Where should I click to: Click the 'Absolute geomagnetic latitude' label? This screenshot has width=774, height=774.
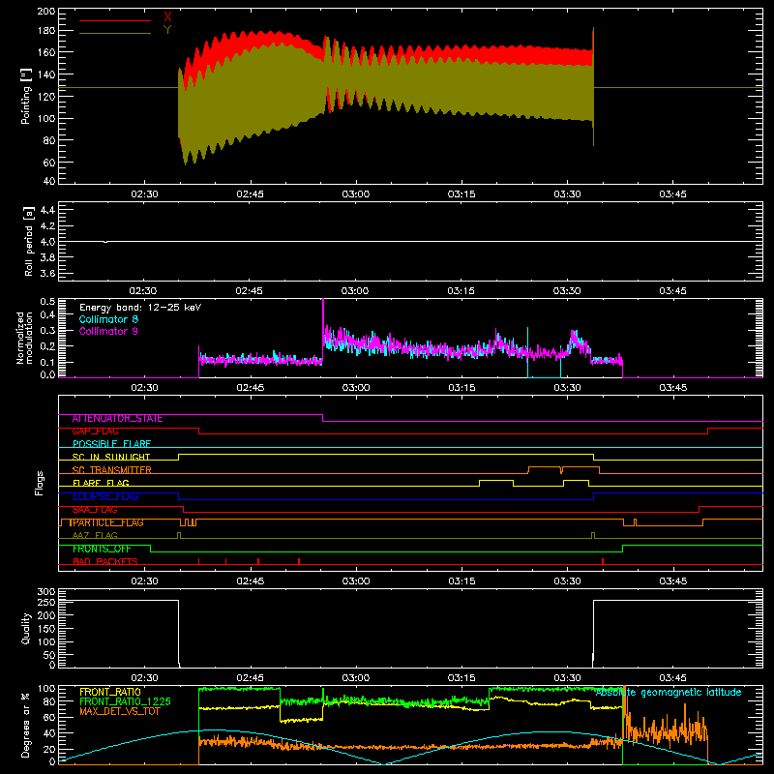[x=669, y=692]
